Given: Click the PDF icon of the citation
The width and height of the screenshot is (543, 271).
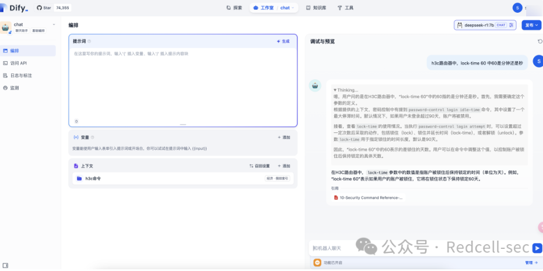Looking at the screenshot, I should coord(335,198).
